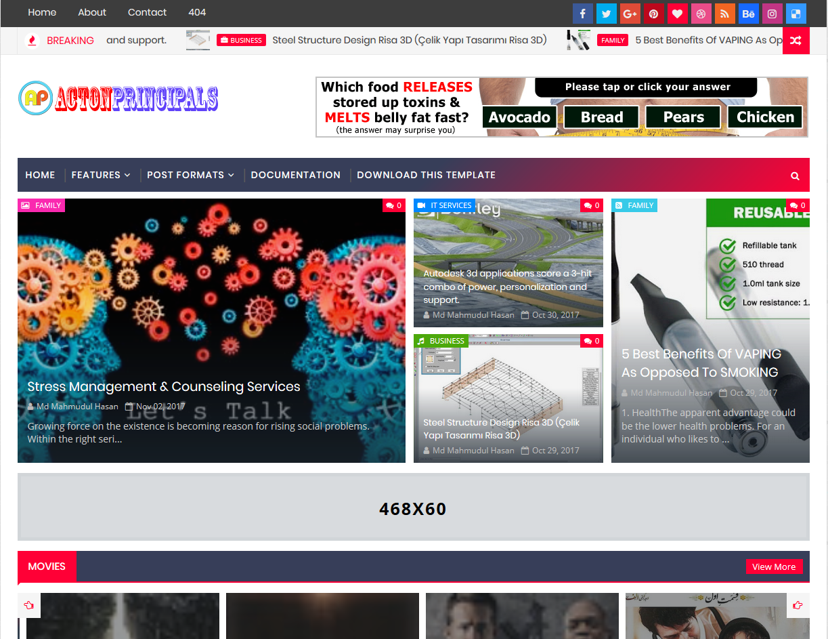The height and width of the screenshot is (639, 828).
Task: Open Home link in top bar
Action: 42,12
